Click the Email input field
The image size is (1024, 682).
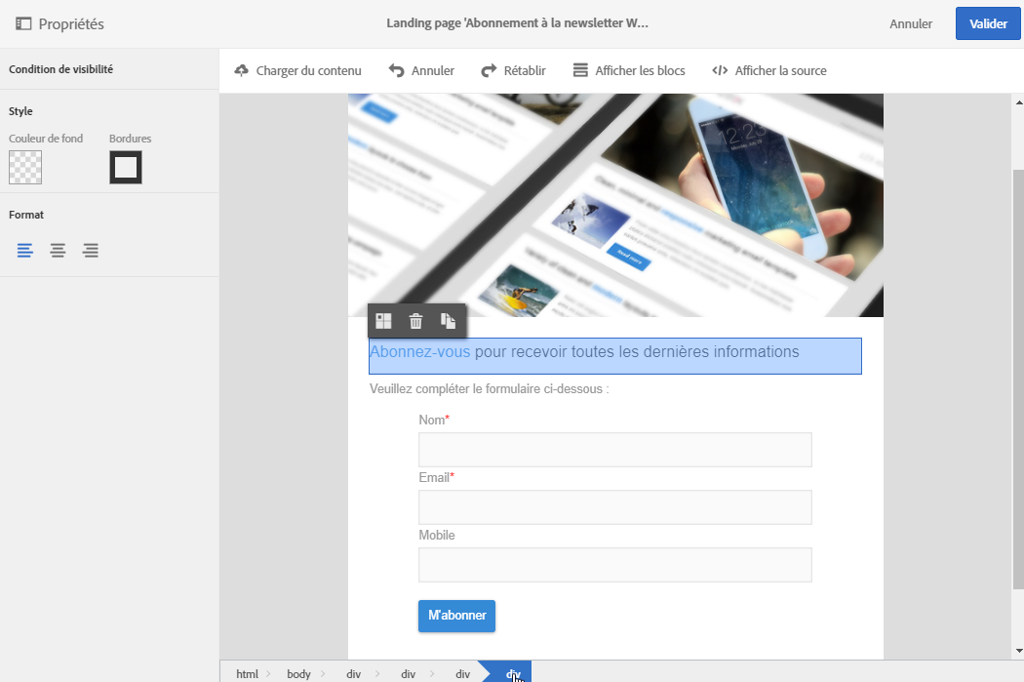tap(615, 507)
